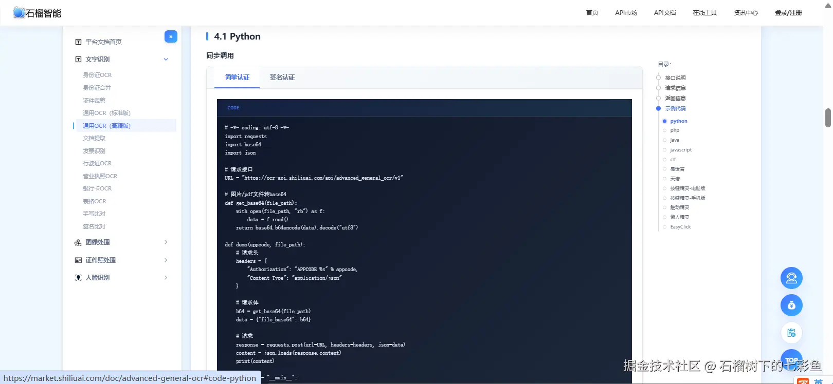
Task: Select 行驶证OCR in sidebar
Action: (x=97, y=163)
